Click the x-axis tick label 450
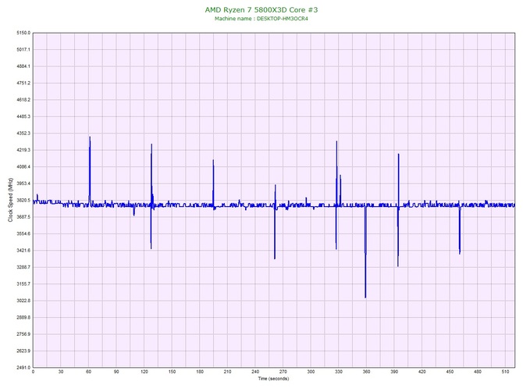 coord(450,372)
